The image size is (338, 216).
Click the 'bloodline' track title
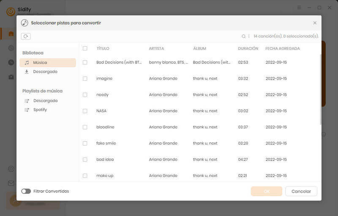tap(105, 127)
